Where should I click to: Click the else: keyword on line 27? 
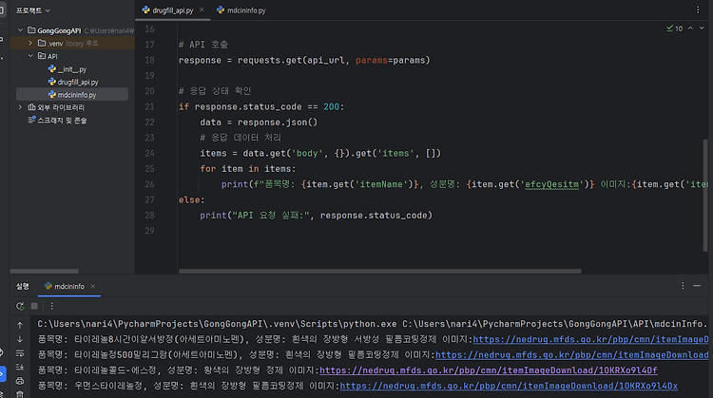191,199
